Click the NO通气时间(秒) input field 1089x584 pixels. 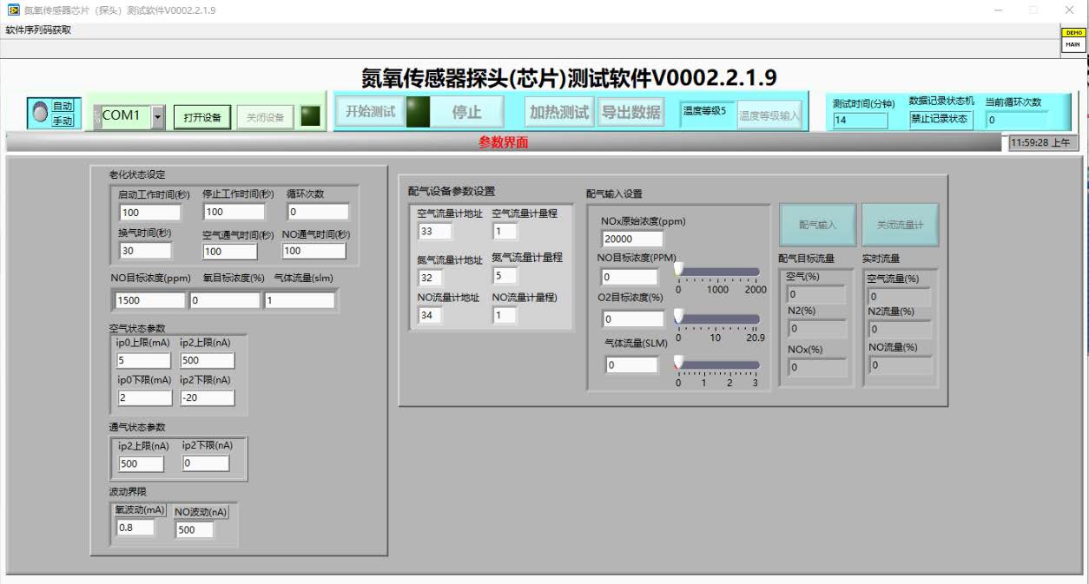pyautogui.click(x=314, y=251)
